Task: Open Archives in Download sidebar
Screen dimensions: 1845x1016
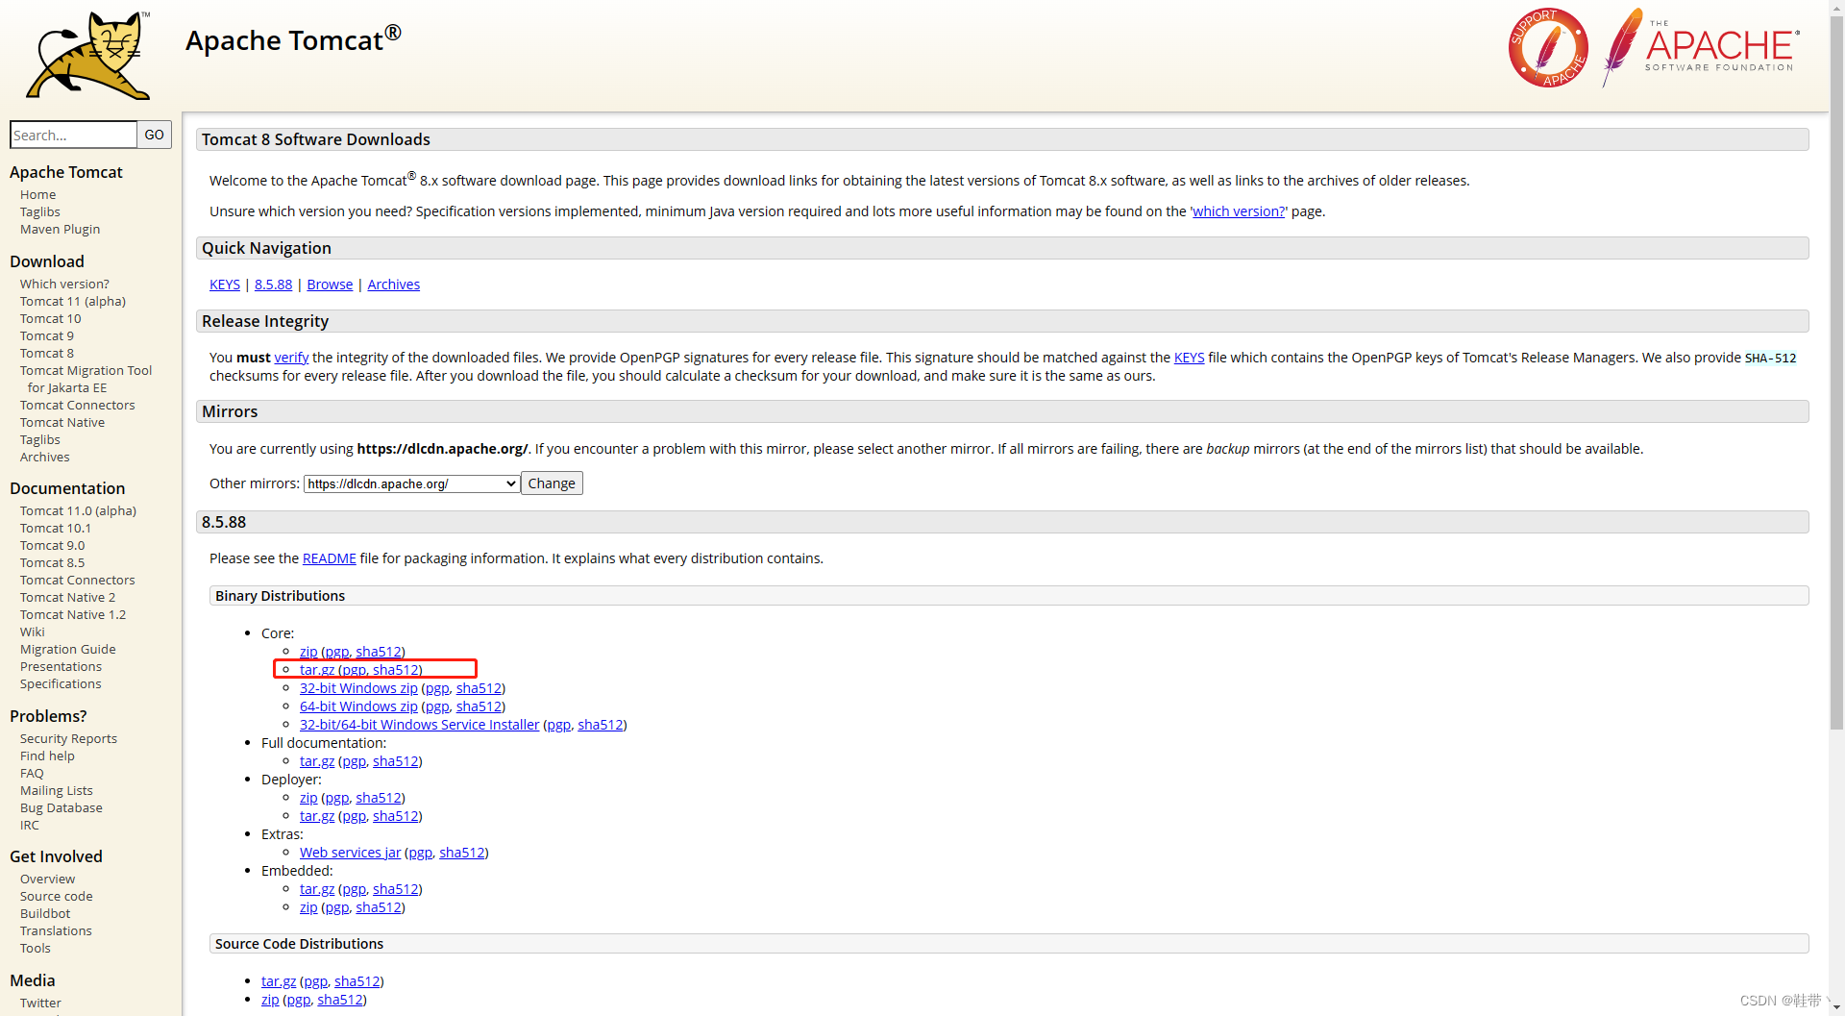Action: click(x=44, y=457)
